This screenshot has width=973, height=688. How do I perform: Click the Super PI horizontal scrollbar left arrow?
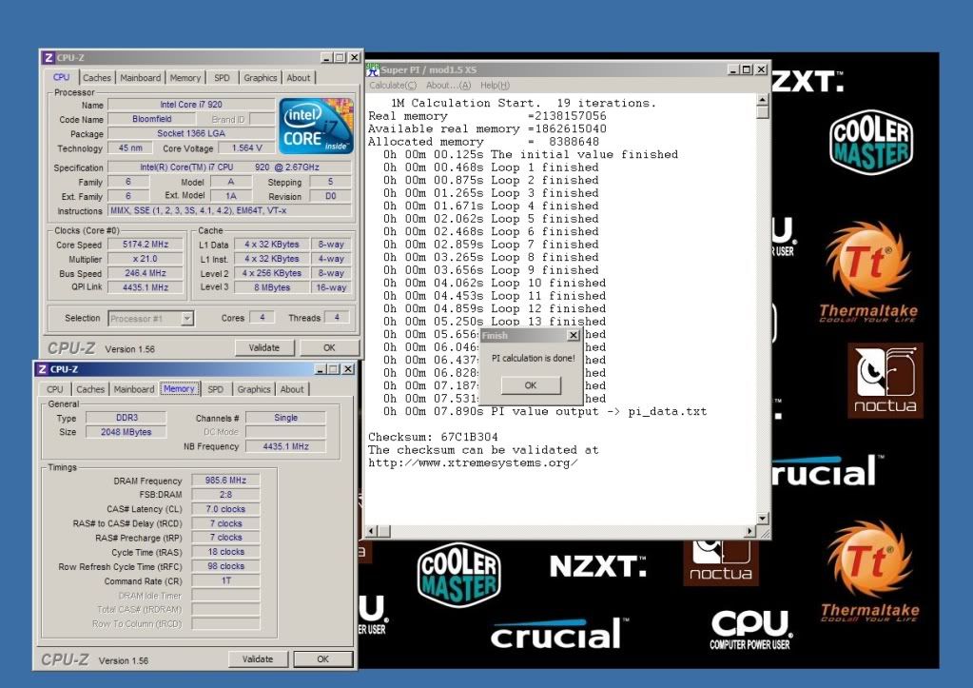[x=372, y=531]
